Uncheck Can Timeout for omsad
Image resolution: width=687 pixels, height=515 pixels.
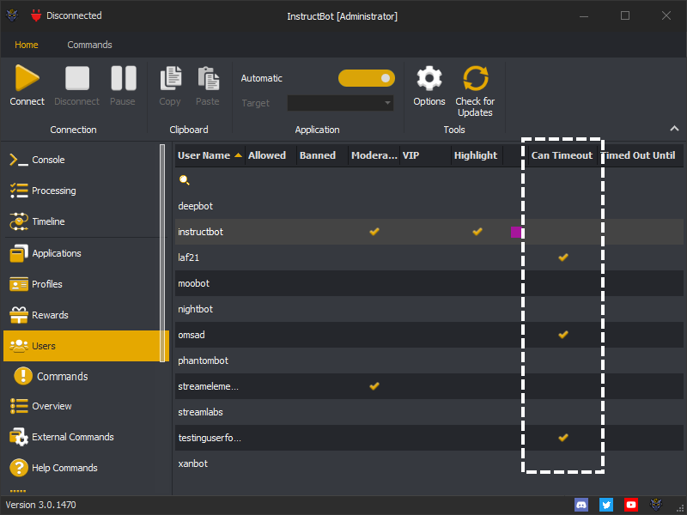click(563, 335)
